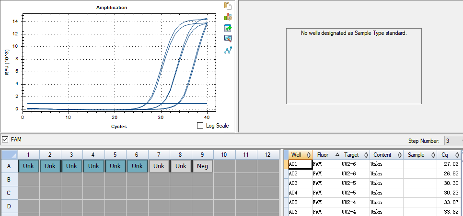Click the A04 well cell in table

300,193
